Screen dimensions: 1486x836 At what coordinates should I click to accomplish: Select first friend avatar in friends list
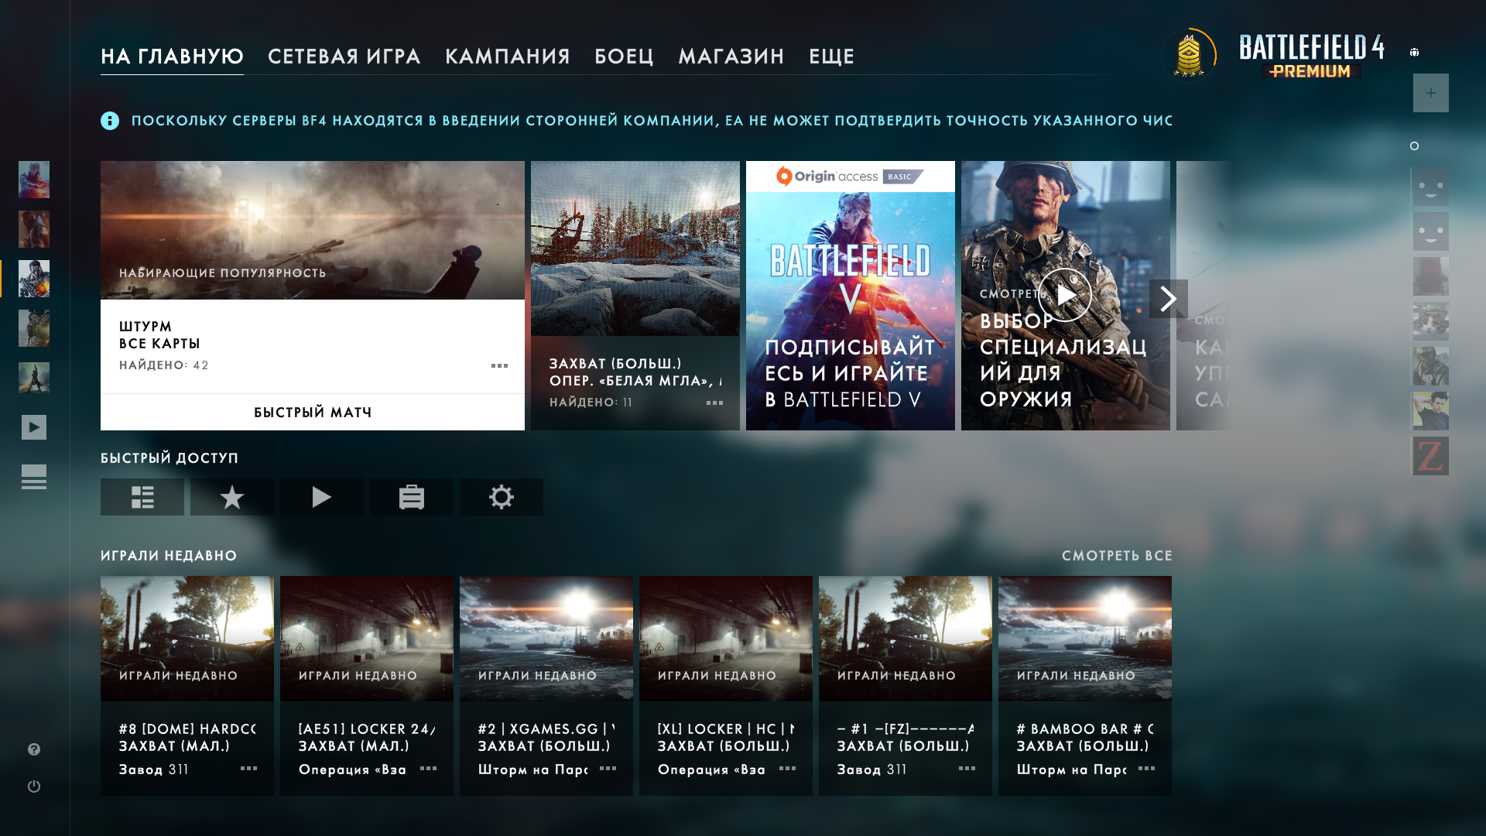[1431, 187]
